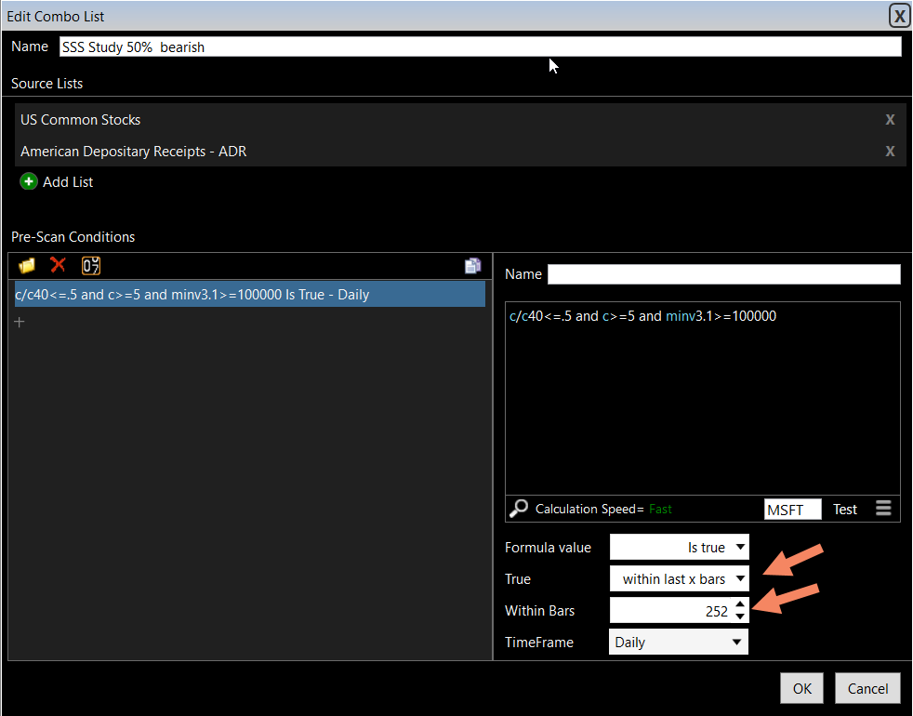913x716 pixels.
Task: Click the yellow folder icon in conditions toolbar
Action: pyautogui.click(x=26, y=265)
